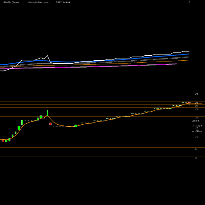Select the tall green candle with the long upper wick

[x=47, y=113]
